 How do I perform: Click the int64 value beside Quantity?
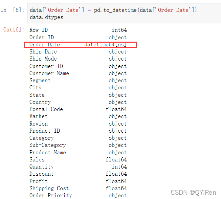pyautogui.click(x=119, y=167)
